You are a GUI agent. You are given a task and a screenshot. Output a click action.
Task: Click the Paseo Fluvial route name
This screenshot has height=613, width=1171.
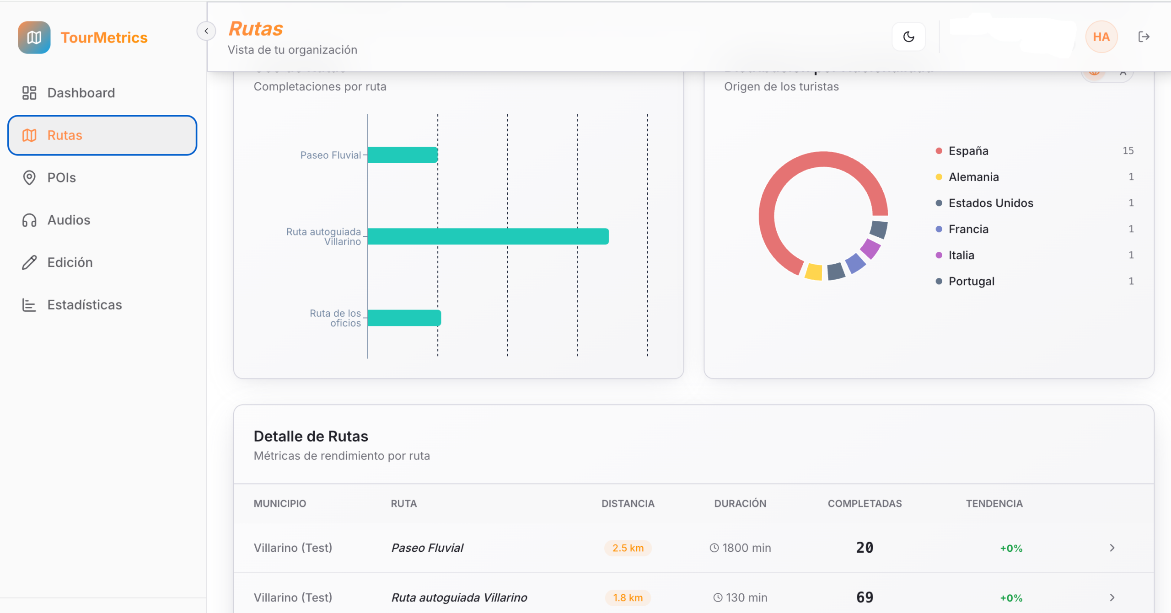(x=427, y=548)
